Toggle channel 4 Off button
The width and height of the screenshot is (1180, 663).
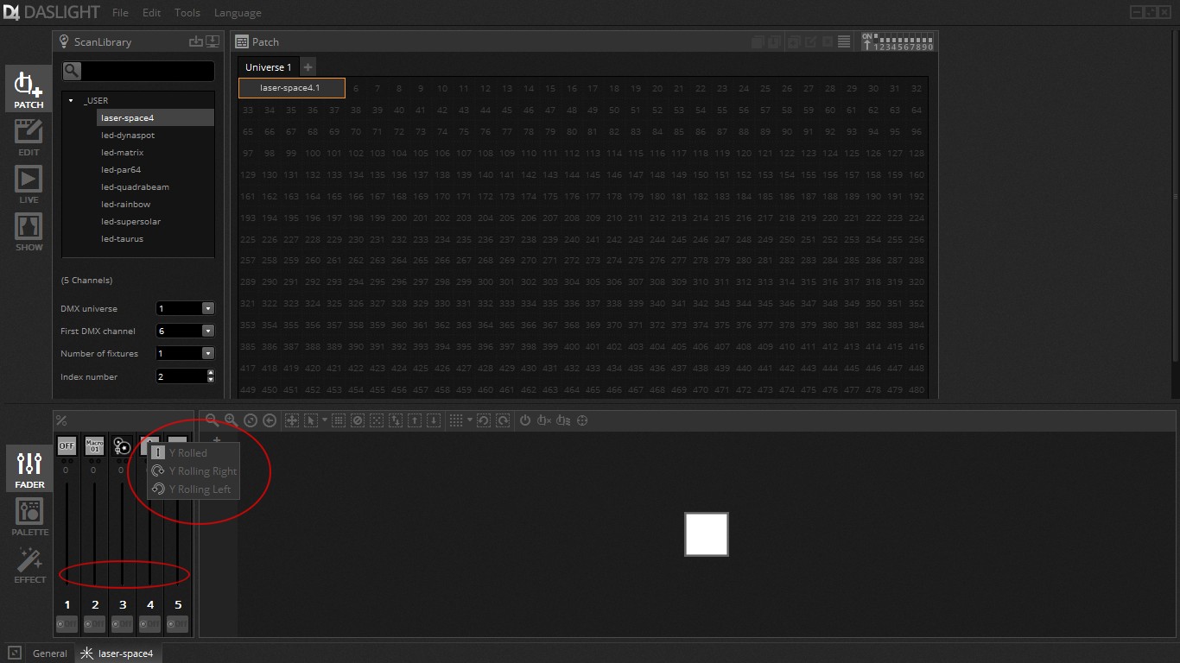[149, 623]
